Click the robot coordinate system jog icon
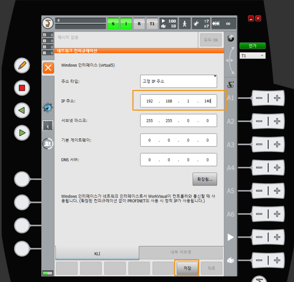294x282 pixels. click(231, 85)
